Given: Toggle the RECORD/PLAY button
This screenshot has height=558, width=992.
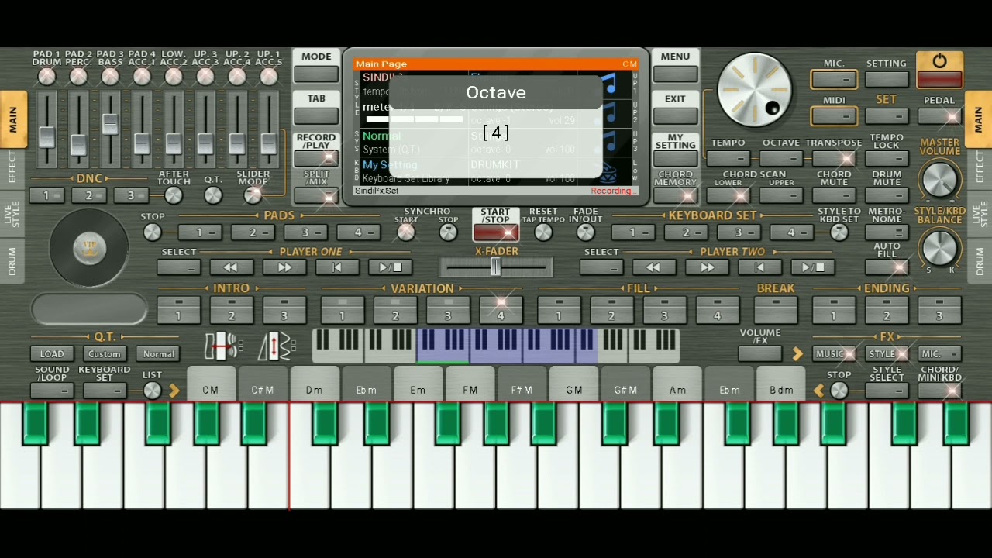Looking at the screenshot, I should click(316, 158).
